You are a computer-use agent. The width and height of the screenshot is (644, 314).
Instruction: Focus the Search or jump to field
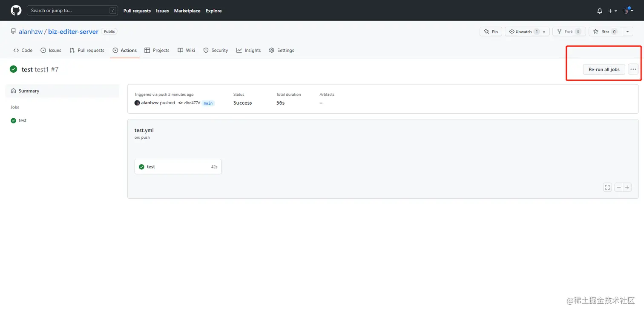72,11
